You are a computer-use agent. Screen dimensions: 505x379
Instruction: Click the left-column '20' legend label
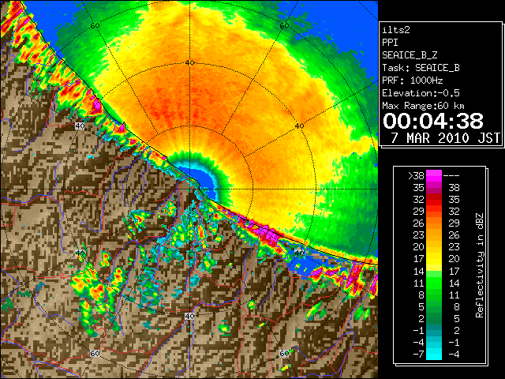pyautogui.click(x=418, y=247)
